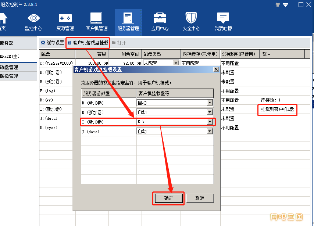Screen dimensions: 314x226
Task: Open 资源管理 resource management
Action: pyautogui.click(x=65, y=22)
